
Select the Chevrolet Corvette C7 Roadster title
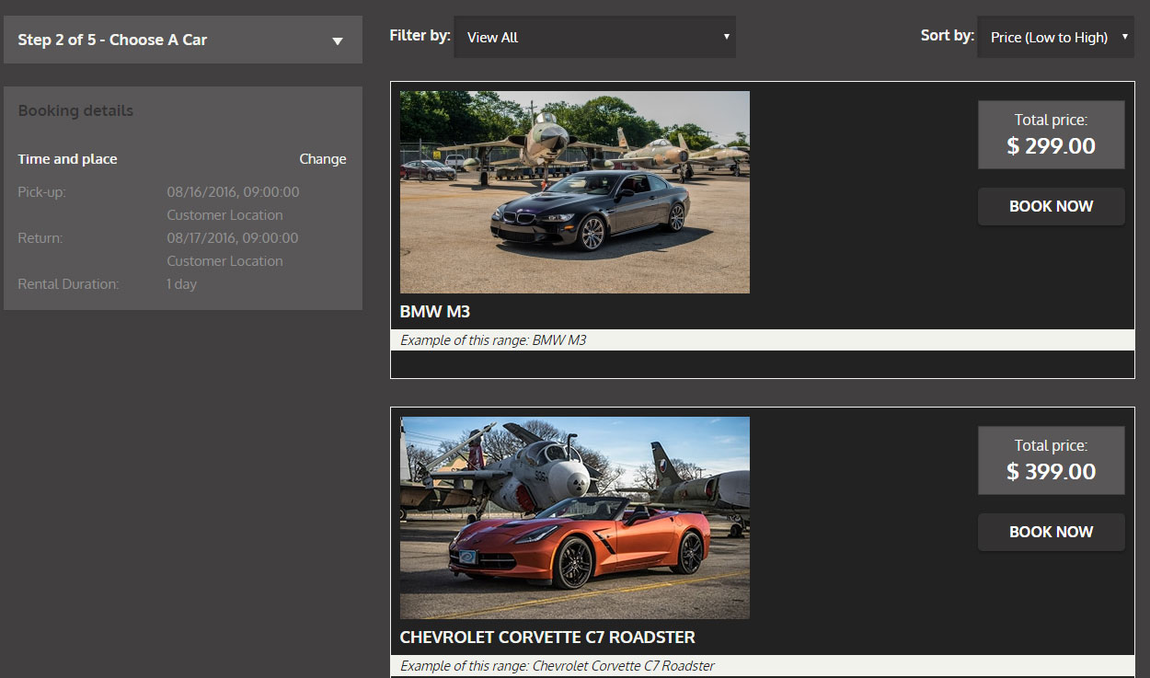pos(547,637)
